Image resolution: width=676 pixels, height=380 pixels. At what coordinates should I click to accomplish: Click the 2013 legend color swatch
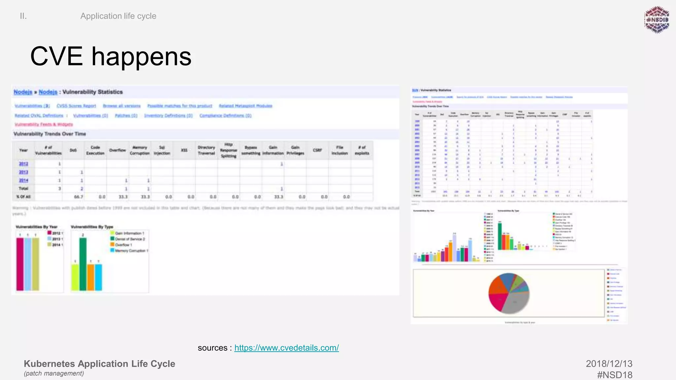pyautogui.click(x=49, y=239)
